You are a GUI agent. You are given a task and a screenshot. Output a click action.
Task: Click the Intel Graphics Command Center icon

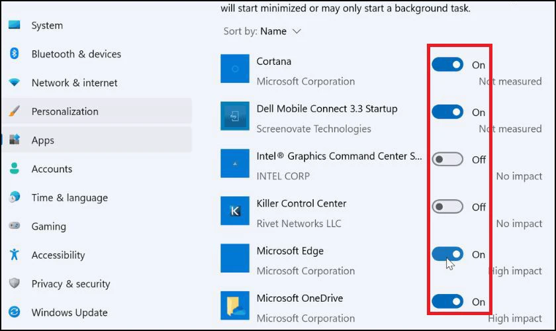click(x=235, y=164)
